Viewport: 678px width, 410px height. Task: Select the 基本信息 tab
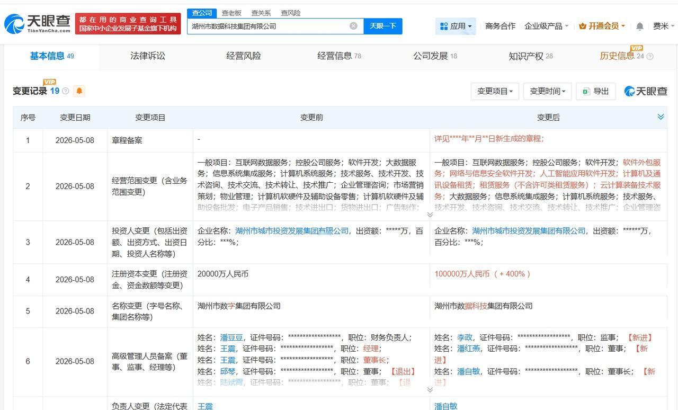pyautogui.click(x=52, y=56)
